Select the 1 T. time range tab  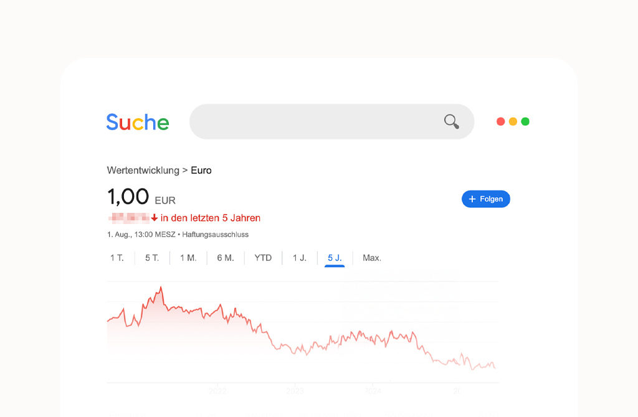(x=117, y=258)
